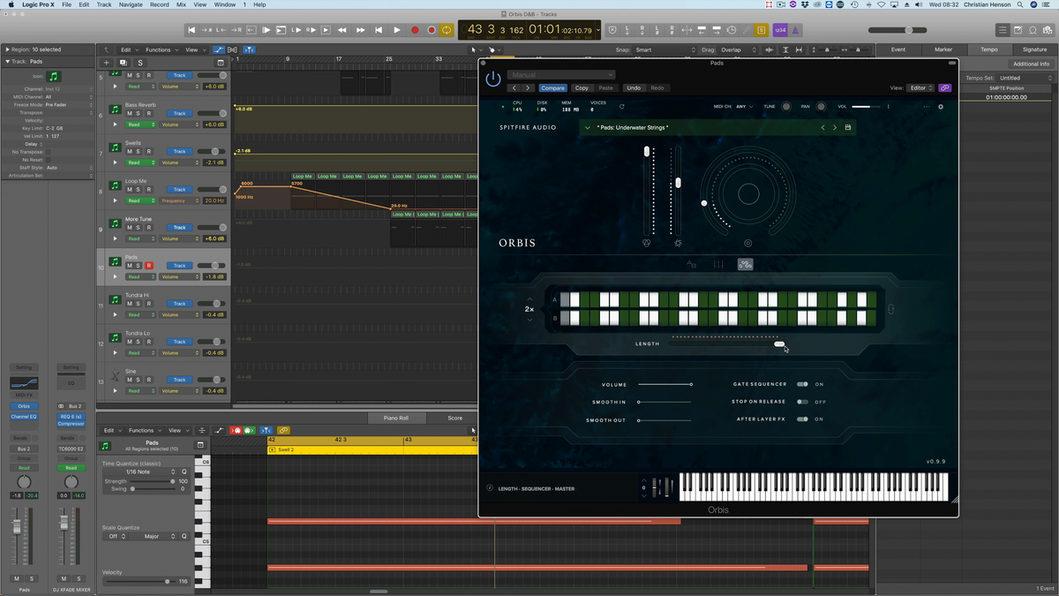Click the Compare button
Screen dimensions: 1059x596
point(553,88)
